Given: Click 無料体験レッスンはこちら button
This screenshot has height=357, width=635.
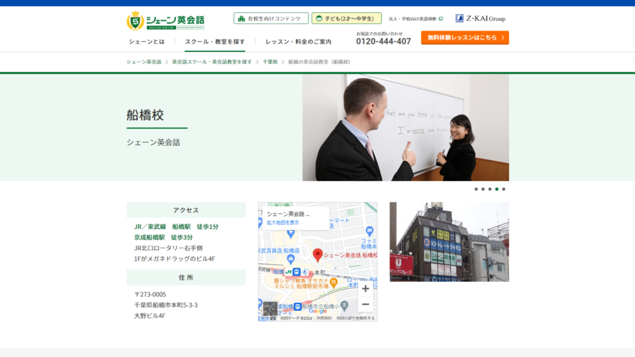Looking at the screenshot, I should point(465,38).
